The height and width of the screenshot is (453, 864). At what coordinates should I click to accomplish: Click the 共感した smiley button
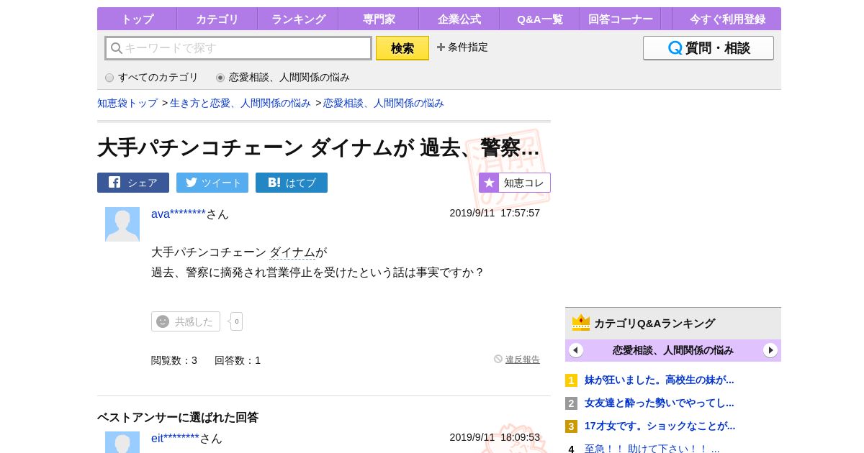(x=186, y=321)
